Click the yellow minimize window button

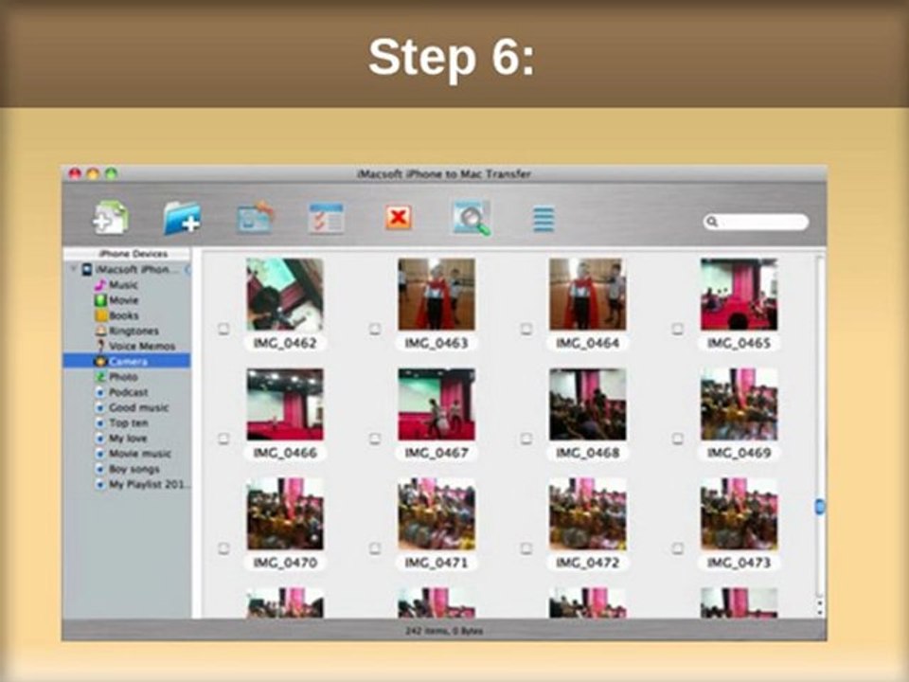[93, 173]
